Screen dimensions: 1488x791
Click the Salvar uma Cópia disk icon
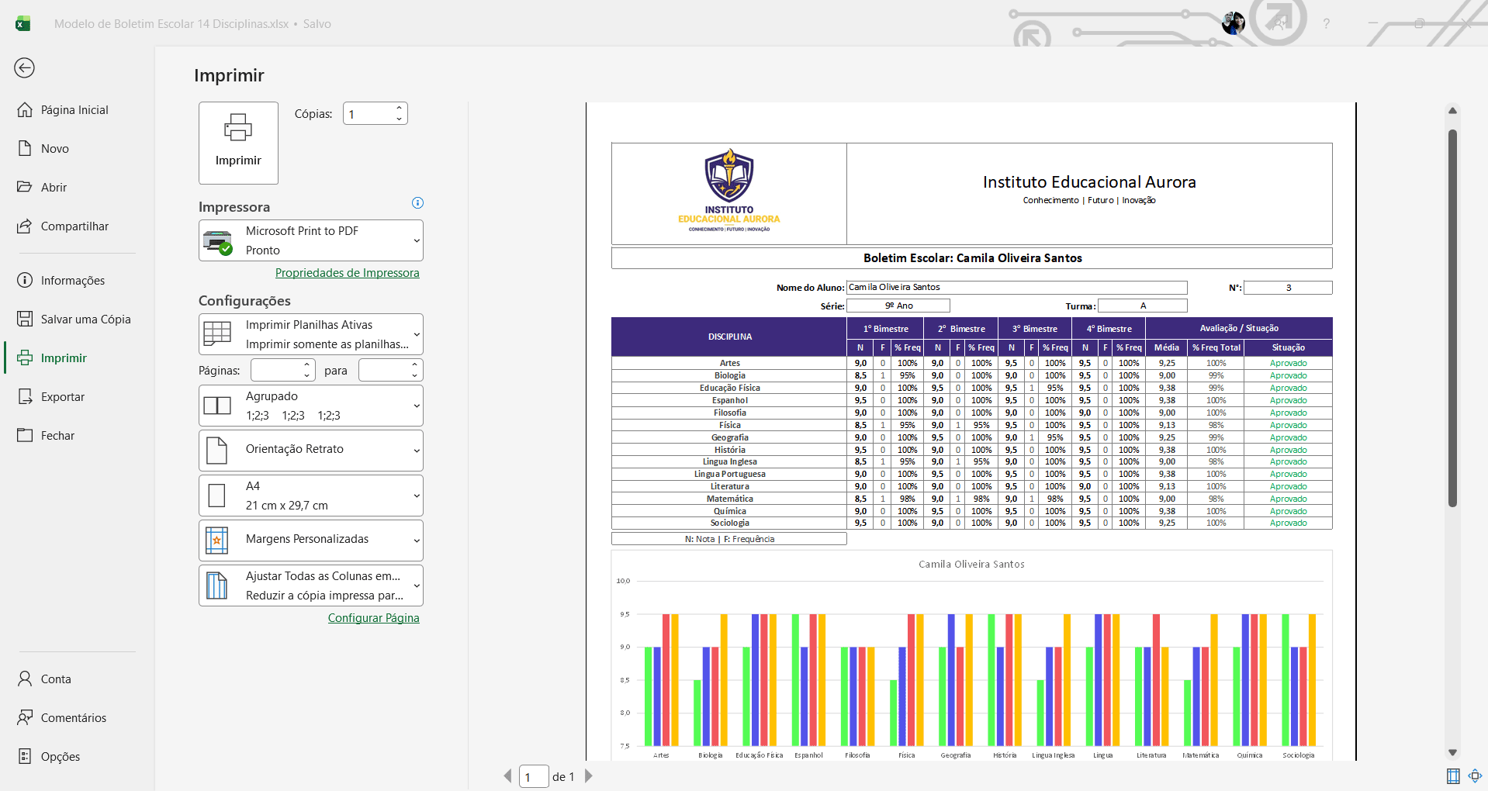tap(25, 319)
